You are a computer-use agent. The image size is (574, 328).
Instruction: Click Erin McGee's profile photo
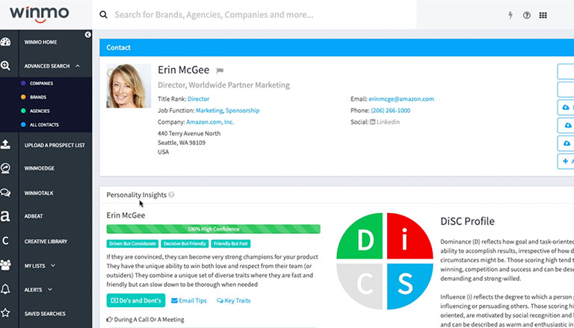(x=129, y=86)
